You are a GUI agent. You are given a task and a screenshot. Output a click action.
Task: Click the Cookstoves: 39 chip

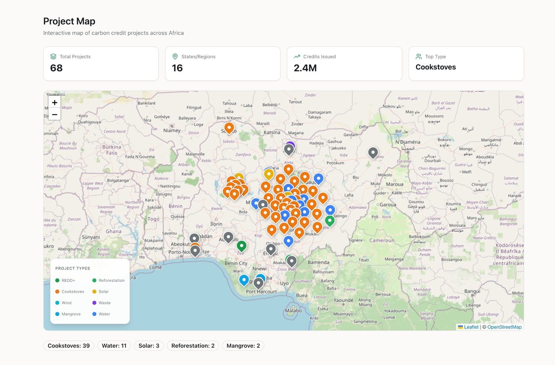tap(69, 346)
